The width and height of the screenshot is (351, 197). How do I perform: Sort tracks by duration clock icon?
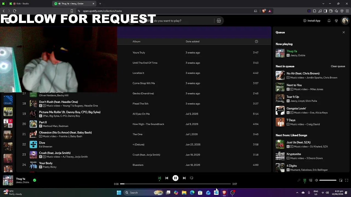point(256,42)
